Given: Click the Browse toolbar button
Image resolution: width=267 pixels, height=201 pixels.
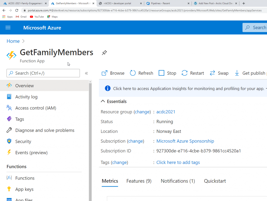Looking at the screenshot, I should click(113, 73).
